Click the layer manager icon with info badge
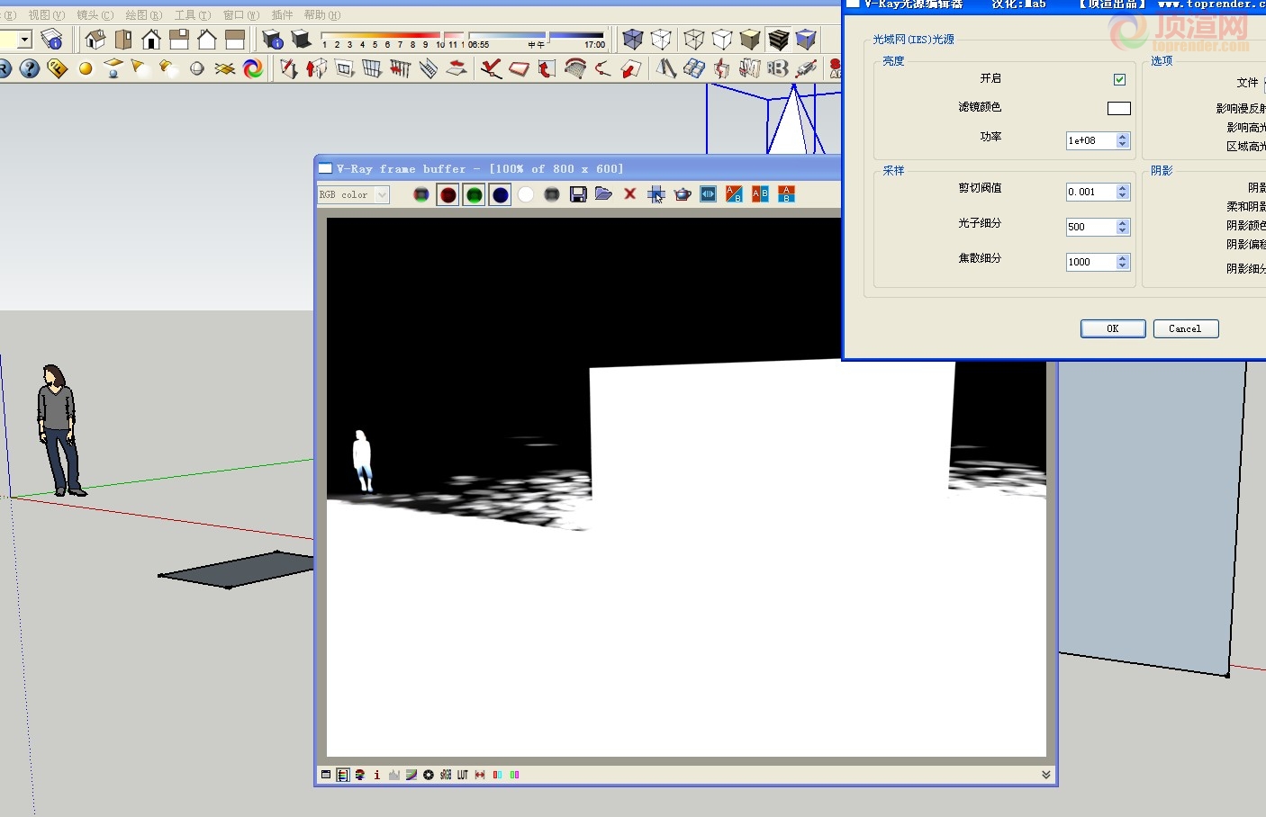This screenshot has width=1266, height=817. 51,40
